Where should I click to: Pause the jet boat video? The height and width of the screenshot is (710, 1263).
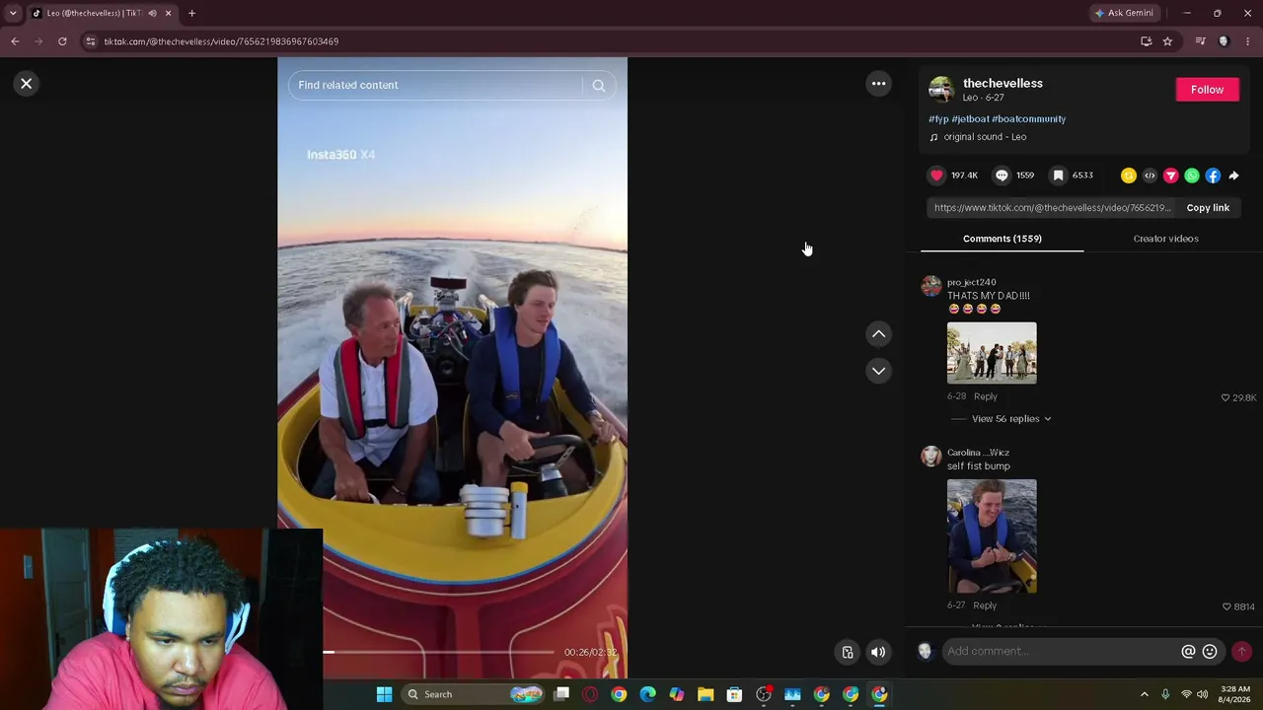pyautogui.click(x=452, y=365)
